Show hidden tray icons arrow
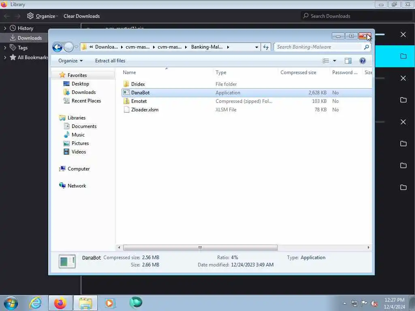This screenshot has height=311, width=415. tap(344, 303)
